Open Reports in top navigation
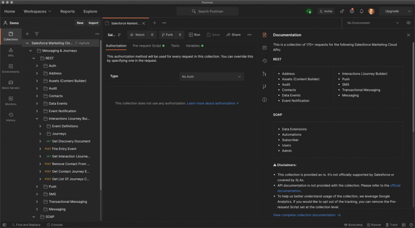 tap(67, 12)
